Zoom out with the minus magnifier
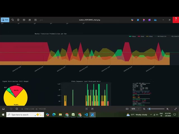The width and height of the screenshot is (179, 134). coord(144,109)
